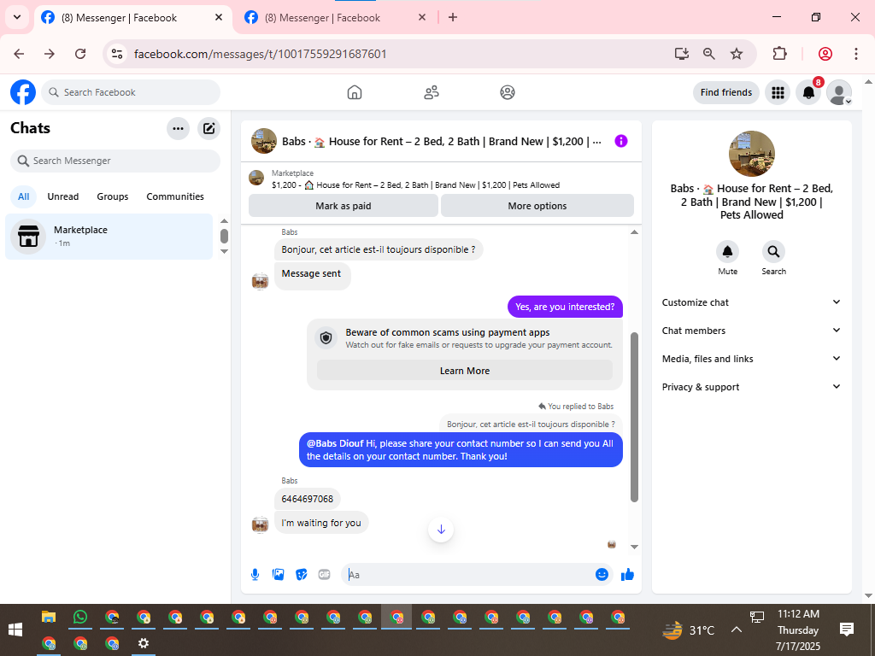
Task: Show hidden system tray icons chevron
Action: [x=737, y=630]
